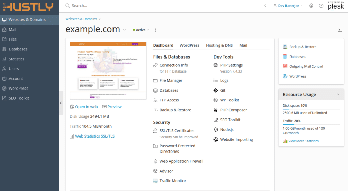The height and width of the screenshot is (191, 348).
Task: Click the PHP Settings icon
Action: coord(216,65)
